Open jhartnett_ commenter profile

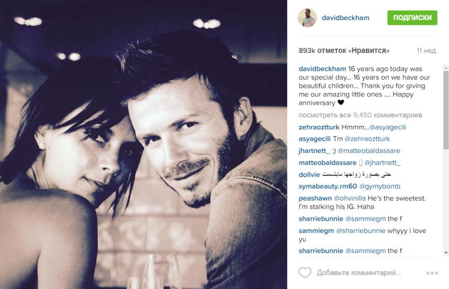314,151
